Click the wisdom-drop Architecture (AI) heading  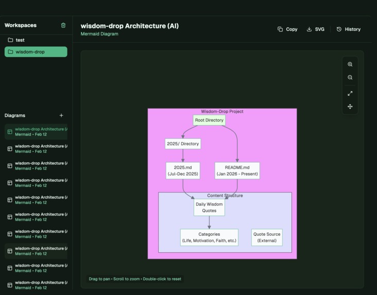130,26
